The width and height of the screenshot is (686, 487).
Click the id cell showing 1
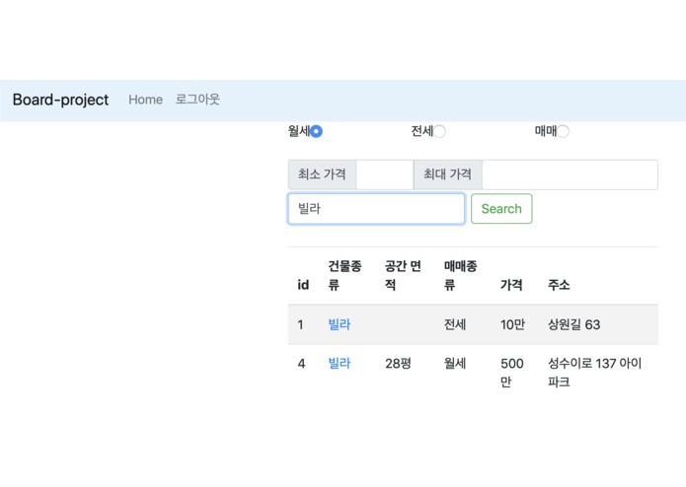click(x=301, y=324)
